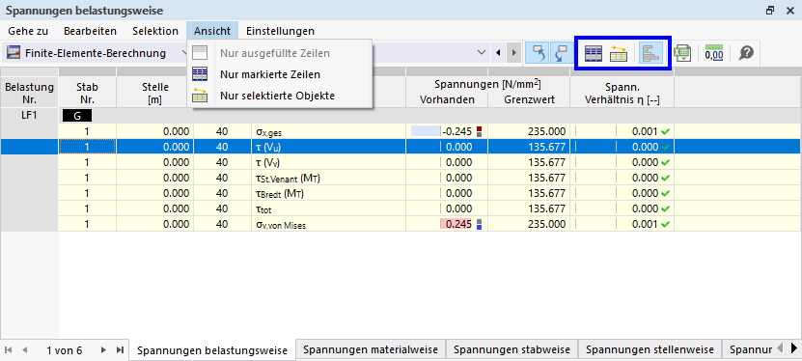Select the τSt.Venant (MT) cell
Screen dimensions: 802x361
pyautogui.click(x=329, y=178)
